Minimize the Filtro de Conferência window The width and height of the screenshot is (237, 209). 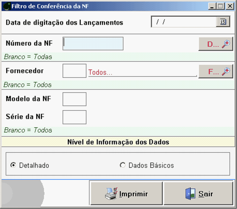[x=212, y=6]
